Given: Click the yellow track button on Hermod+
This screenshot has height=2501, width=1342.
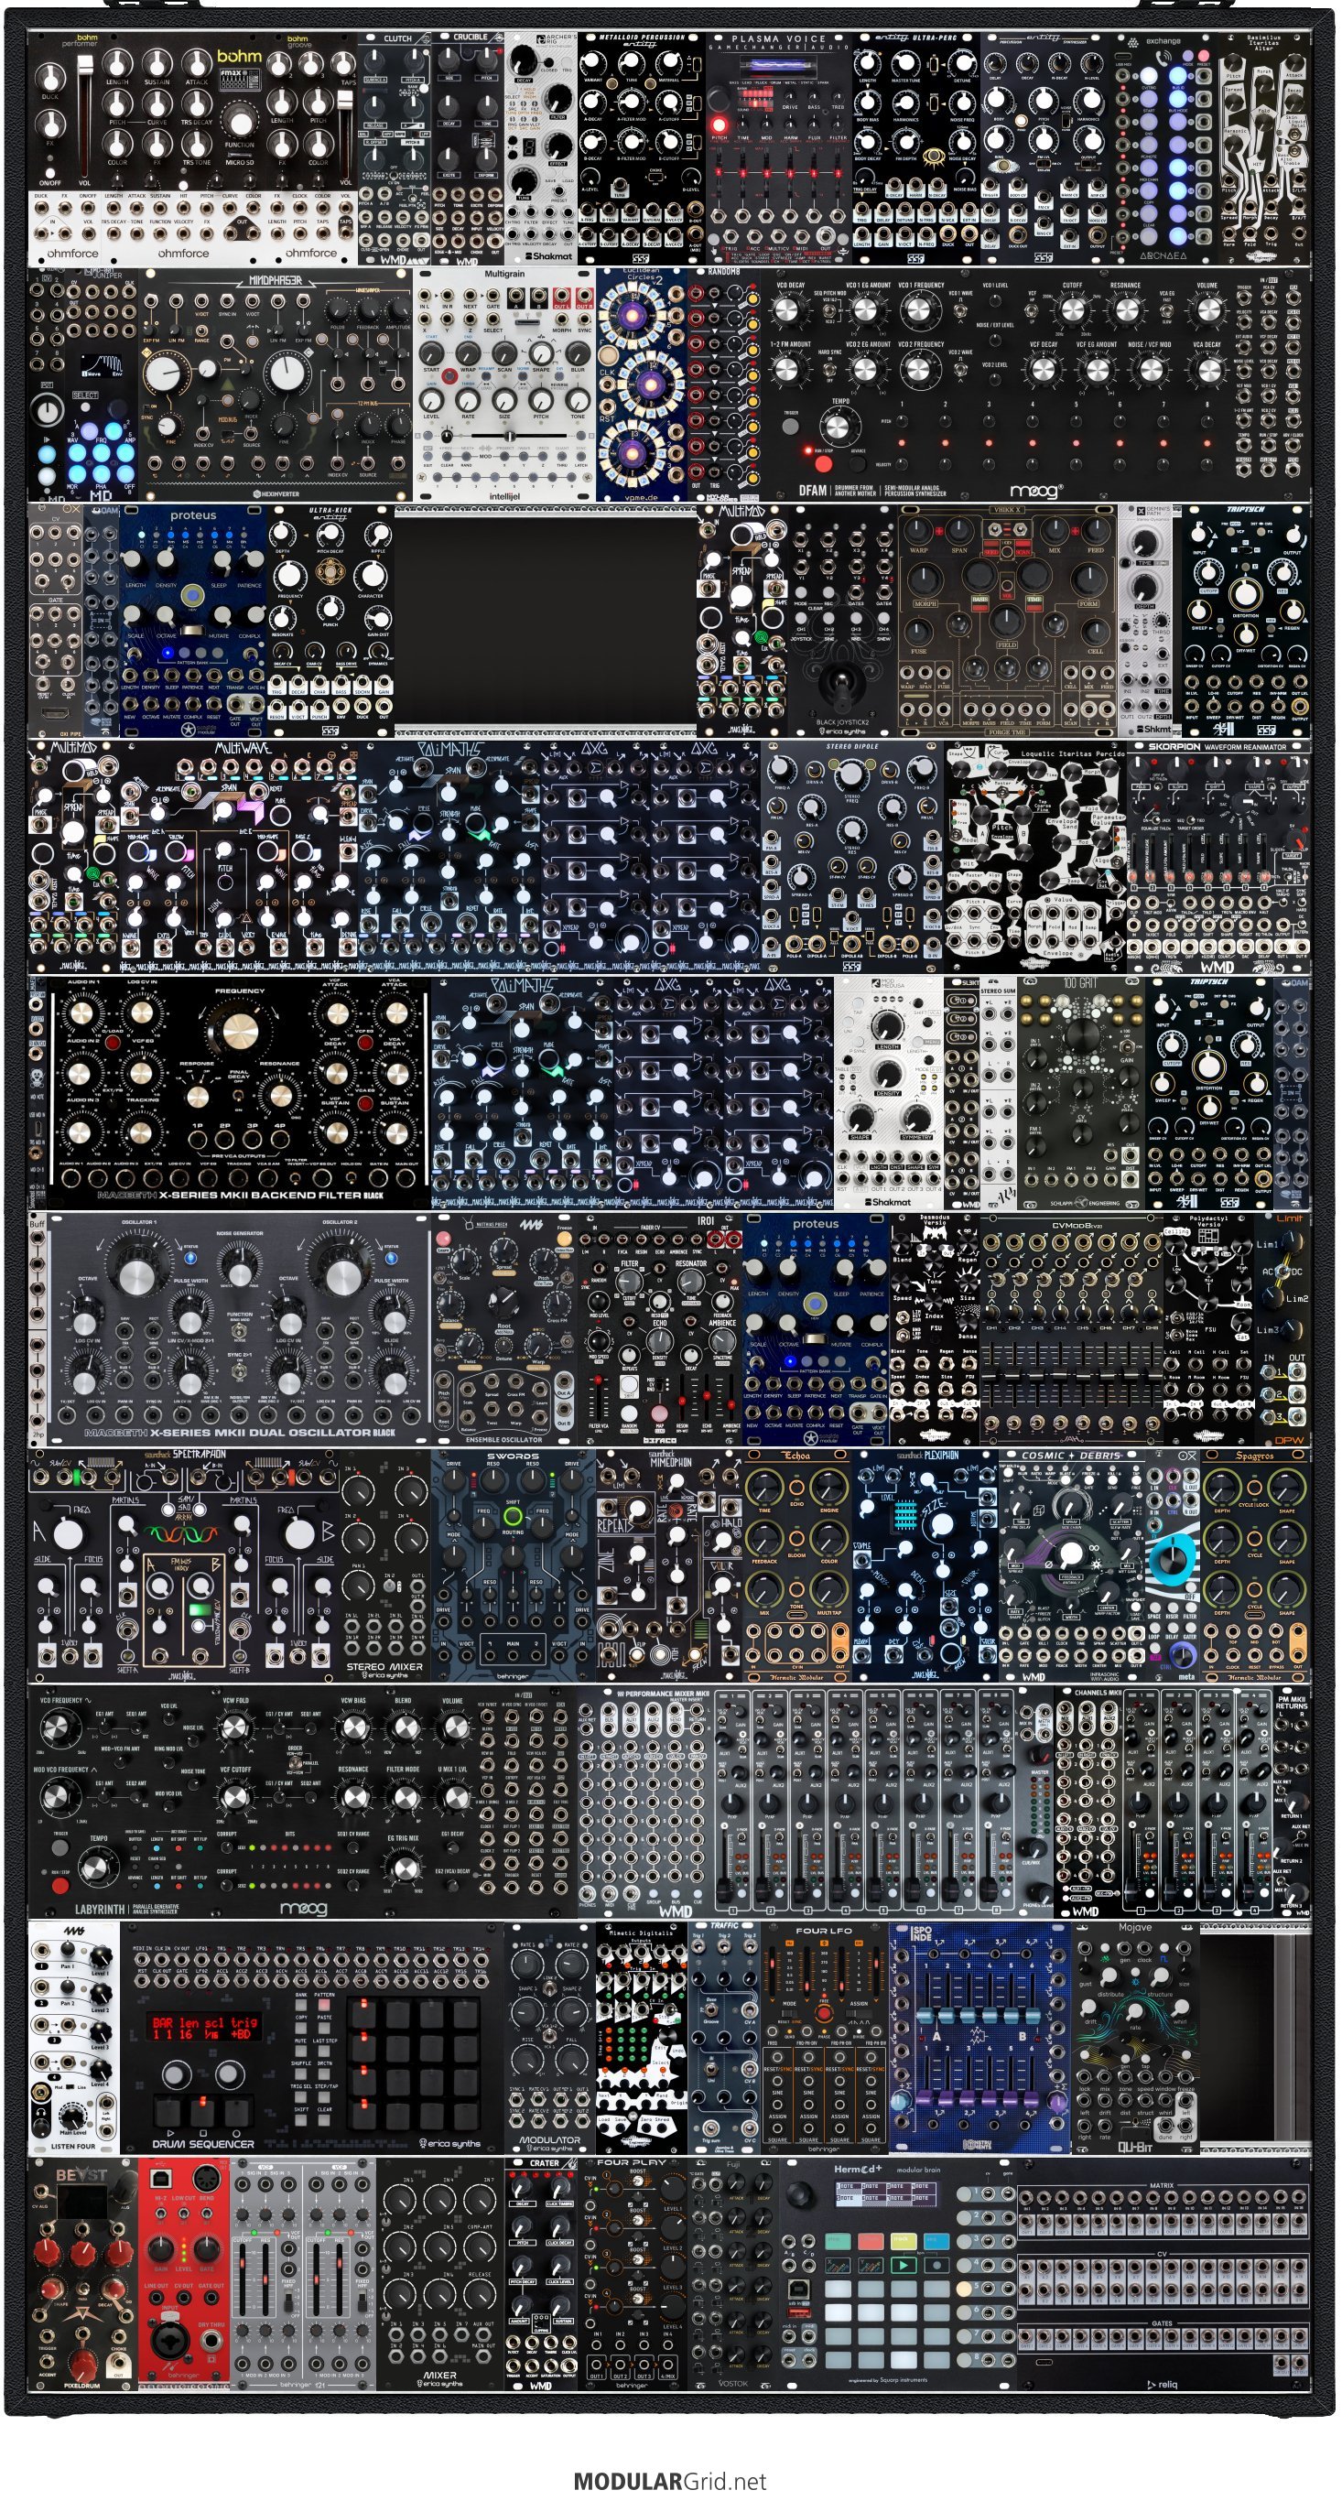Looking at the screenshot, I should coord(904,2241).
